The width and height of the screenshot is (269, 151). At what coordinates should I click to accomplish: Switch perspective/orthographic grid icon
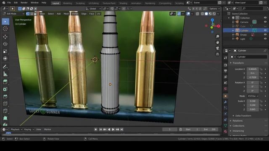[x=218, y=54]
